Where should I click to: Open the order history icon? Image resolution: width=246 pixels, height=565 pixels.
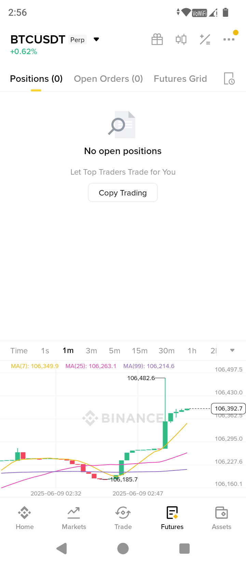[229, 79]
